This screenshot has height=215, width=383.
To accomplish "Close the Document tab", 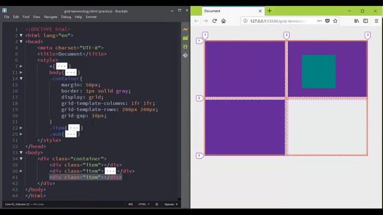I will 260,11.
